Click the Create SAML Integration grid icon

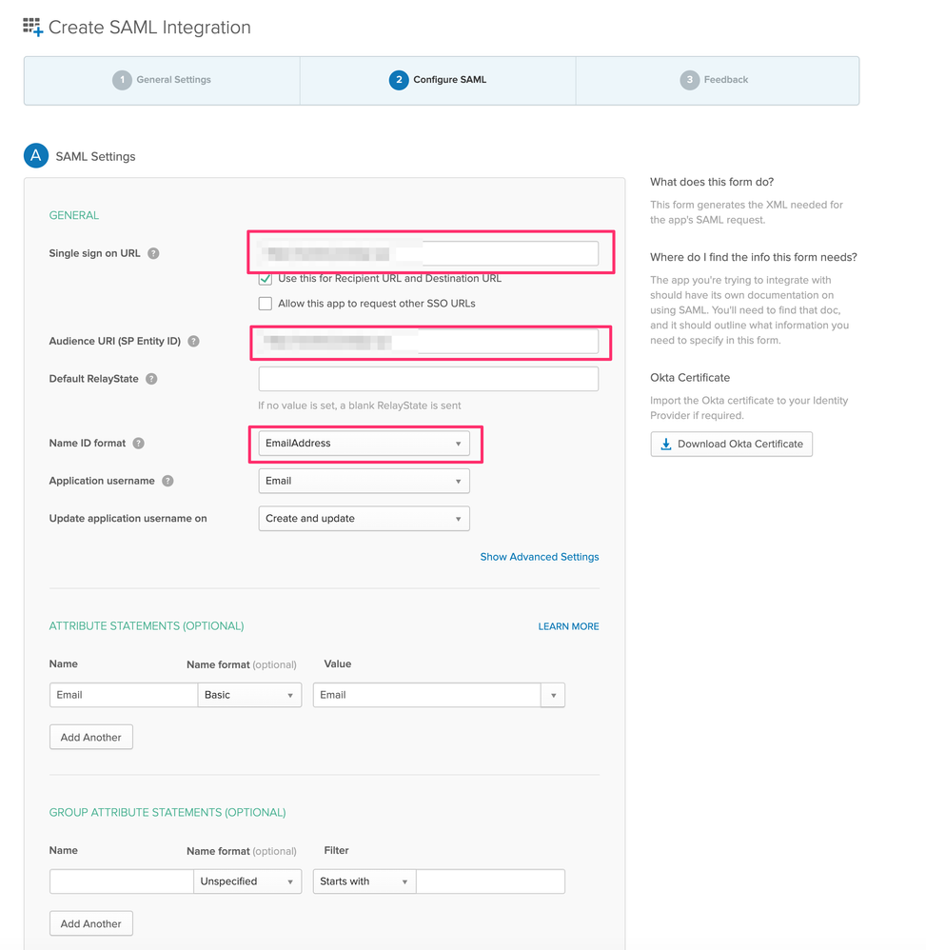click(x=32, y=28)
